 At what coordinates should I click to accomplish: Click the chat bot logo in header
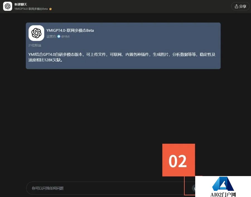tap(8, 6)
